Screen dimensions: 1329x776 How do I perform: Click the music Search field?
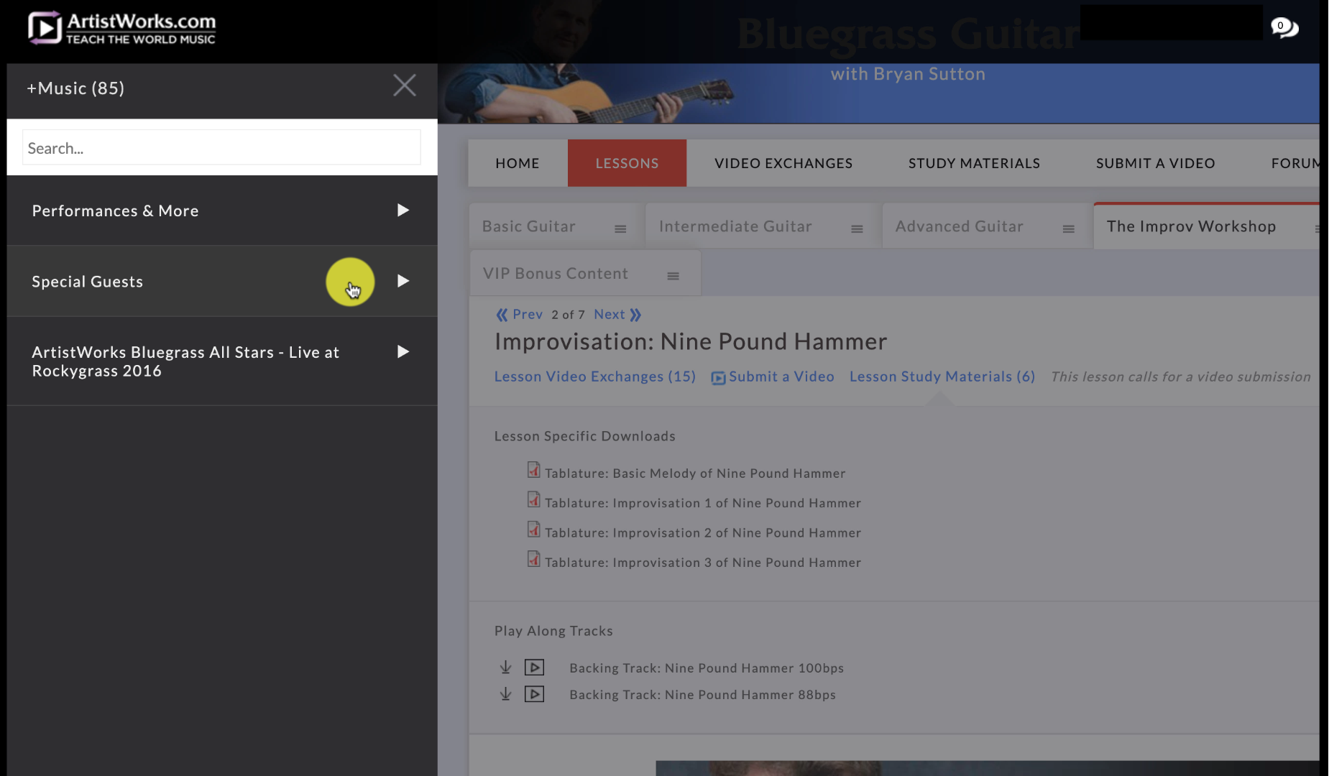[221, 147]
